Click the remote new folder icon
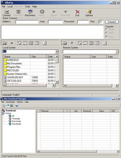121x158 pixels. pos(64,43)
